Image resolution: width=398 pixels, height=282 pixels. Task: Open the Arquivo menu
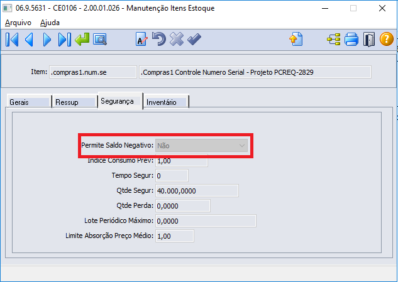[x=18, y=23]
